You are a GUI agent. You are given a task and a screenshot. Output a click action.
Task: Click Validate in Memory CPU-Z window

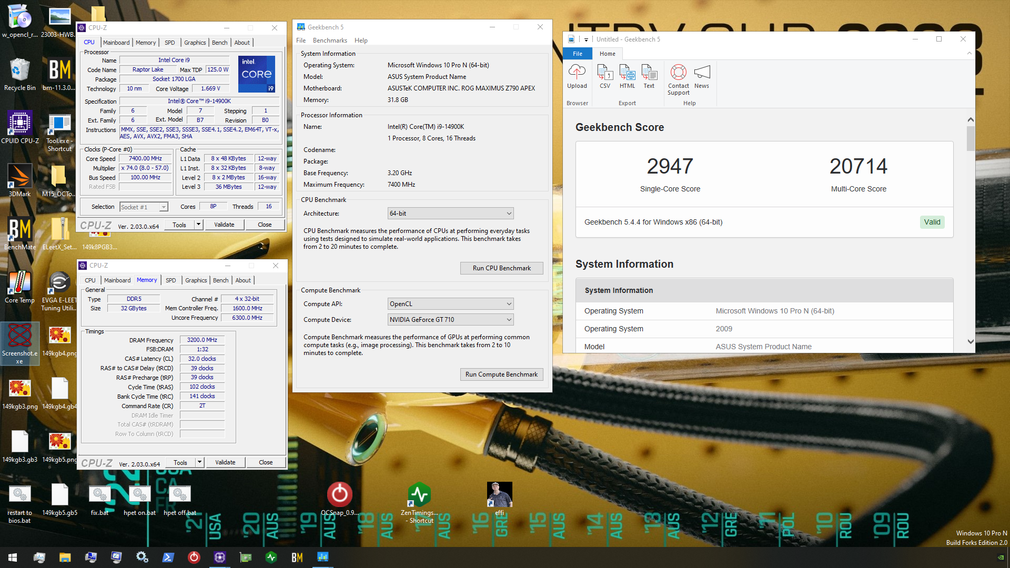coord(225,462)
